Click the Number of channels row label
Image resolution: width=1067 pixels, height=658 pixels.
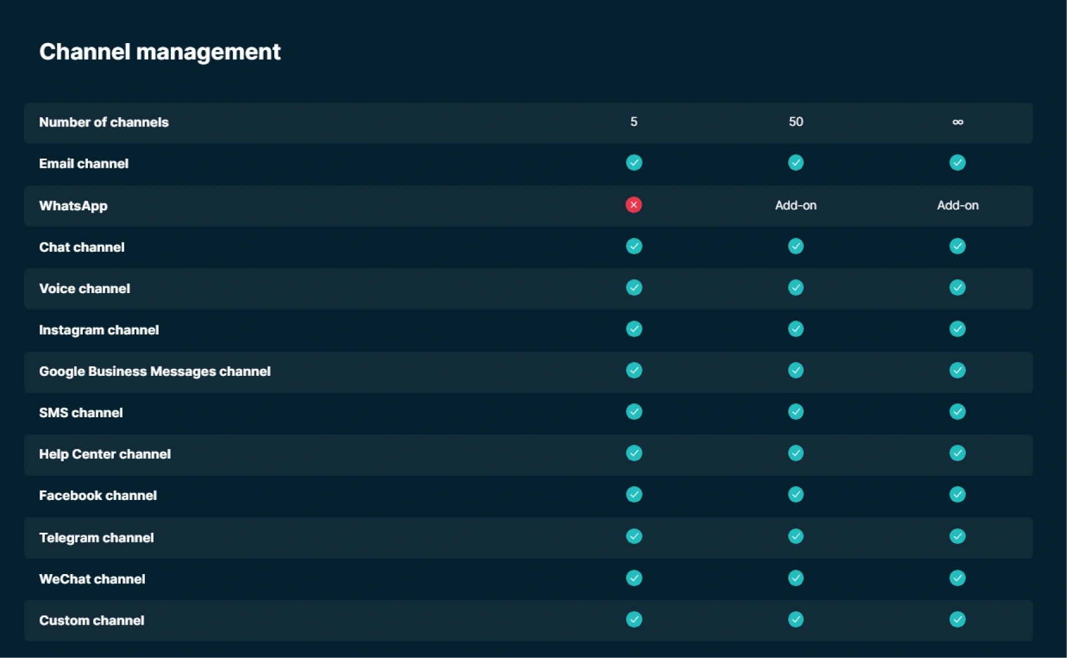(x=103, y=122)
